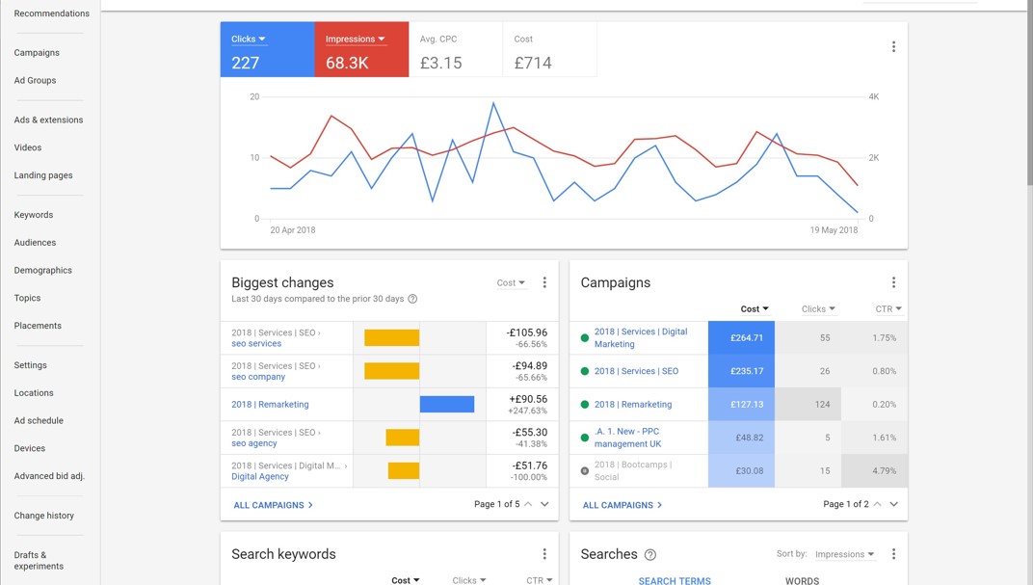Click help icon next to Biggest changes subtitle

click(x=412, y=299)
